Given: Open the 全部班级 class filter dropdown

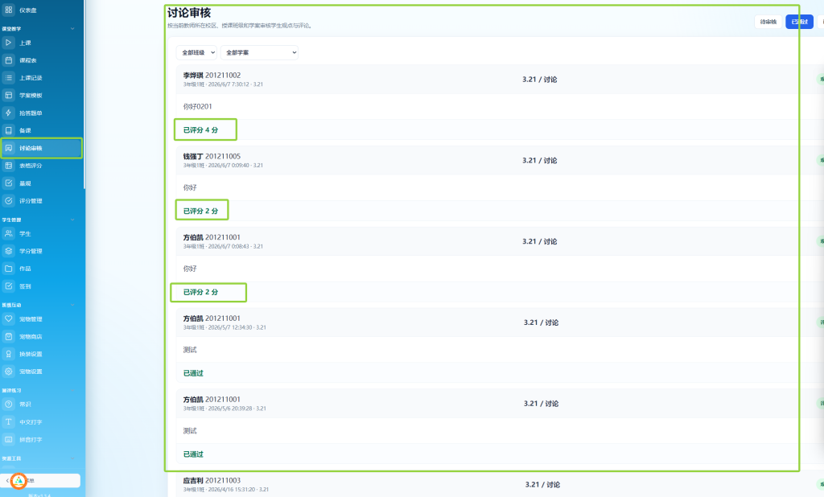Looking at the screenshot, I should click(196, 52).
